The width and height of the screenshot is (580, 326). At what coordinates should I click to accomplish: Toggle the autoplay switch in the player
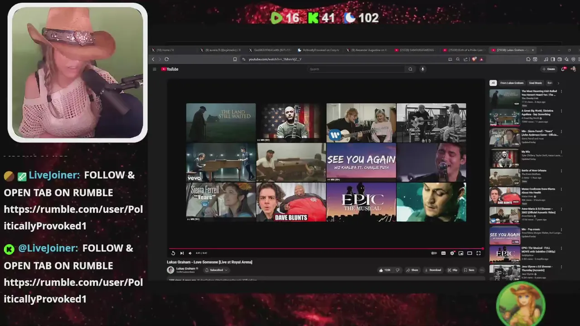point(434,253)
